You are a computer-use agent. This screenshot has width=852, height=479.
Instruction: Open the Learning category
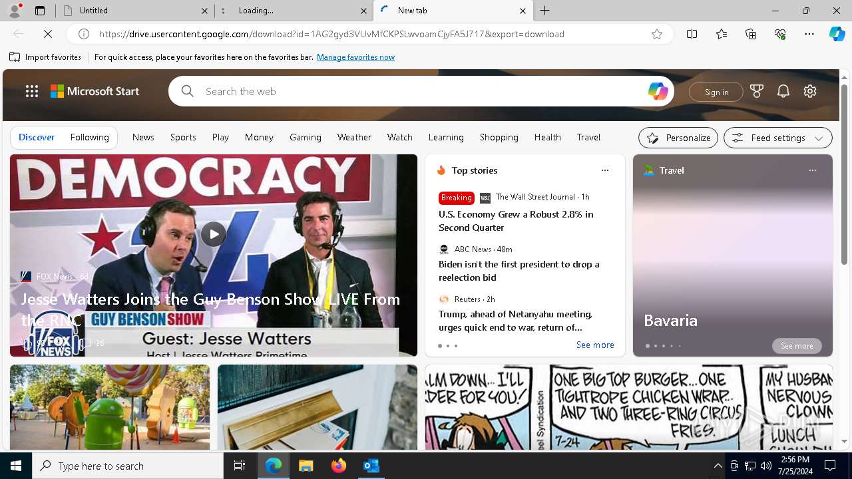point(446,137)
